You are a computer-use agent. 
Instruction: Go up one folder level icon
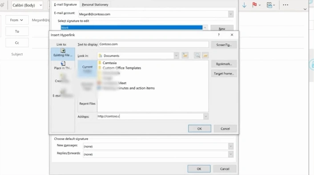click(x=185, y=56)
